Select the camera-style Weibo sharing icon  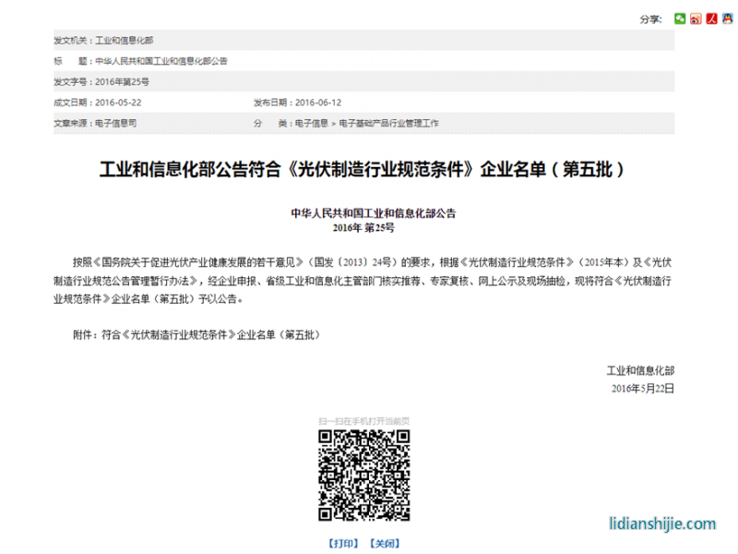(696, 18)
